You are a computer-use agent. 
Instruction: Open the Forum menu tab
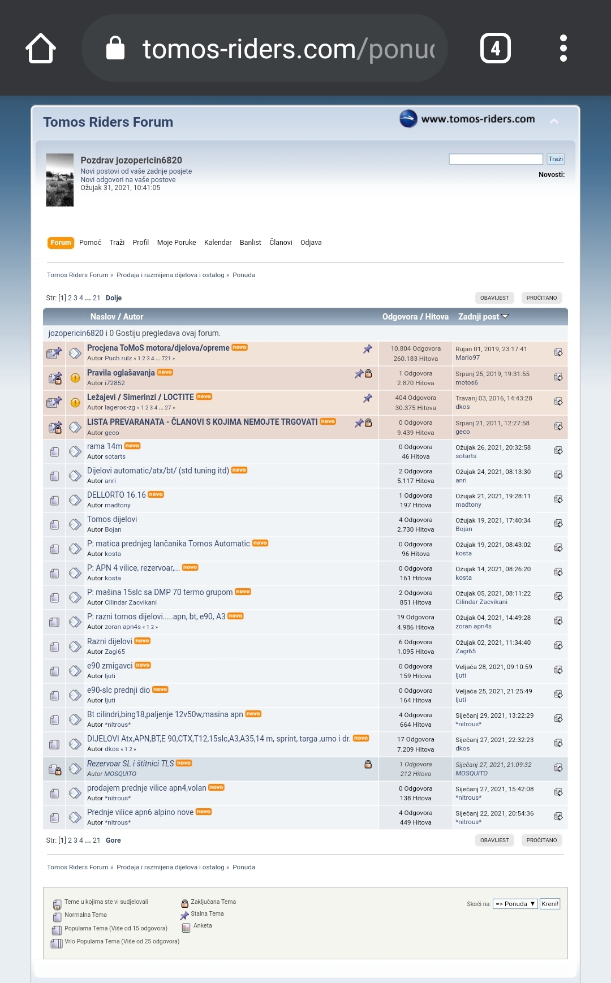[x=61, y=243]
